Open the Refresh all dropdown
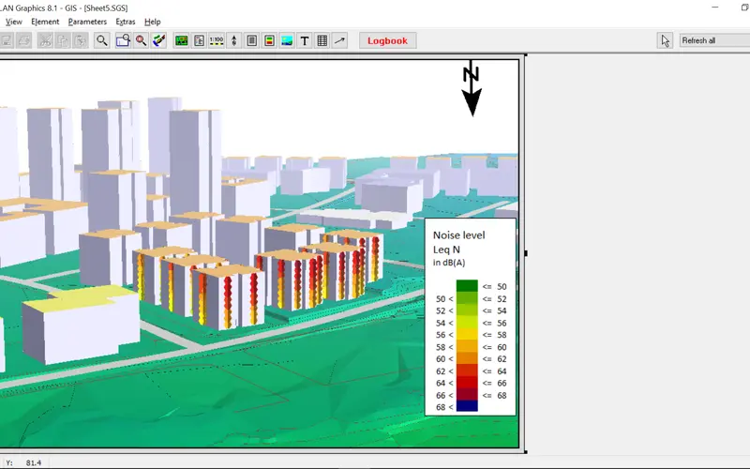The height and width of the screenshot is (469, 750). (712, 40)
